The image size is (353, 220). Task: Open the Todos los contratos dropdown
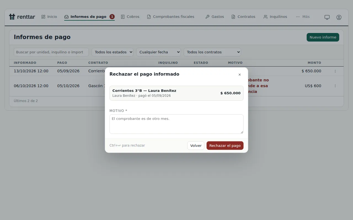(212, 52)
